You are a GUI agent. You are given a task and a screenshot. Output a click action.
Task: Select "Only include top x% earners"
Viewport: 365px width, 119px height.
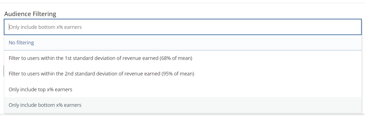pos(183,89)
